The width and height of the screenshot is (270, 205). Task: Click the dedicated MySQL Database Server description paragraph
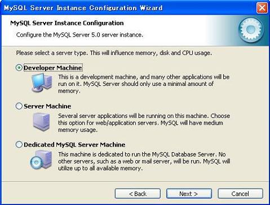click(x=144, y=161)
